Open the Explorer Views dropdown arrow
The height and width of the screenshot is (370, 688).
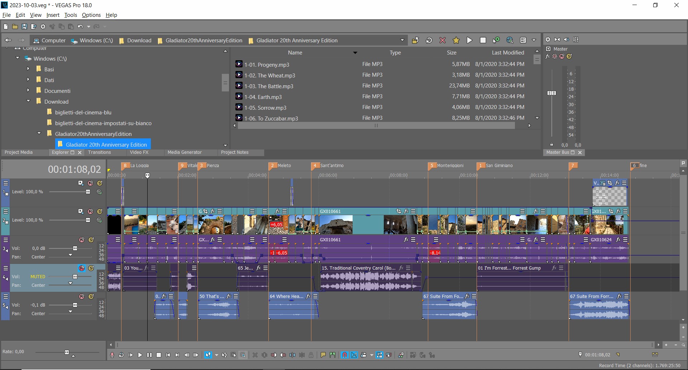tap(534, 40)
